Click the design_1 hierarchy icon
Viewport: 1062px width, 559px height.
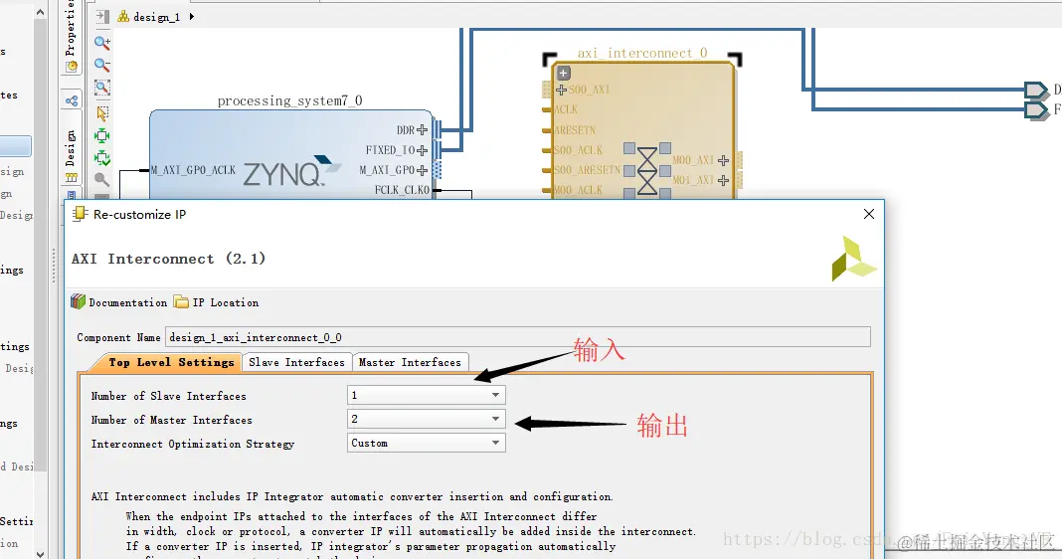[123, 17]
